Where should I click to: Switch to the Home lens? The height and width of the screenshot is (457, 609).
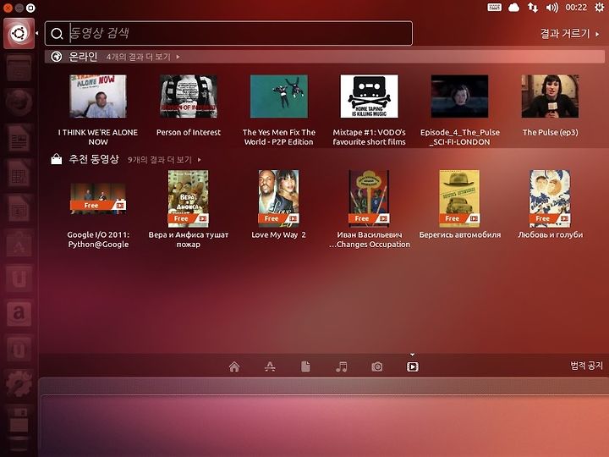(234, 366)
